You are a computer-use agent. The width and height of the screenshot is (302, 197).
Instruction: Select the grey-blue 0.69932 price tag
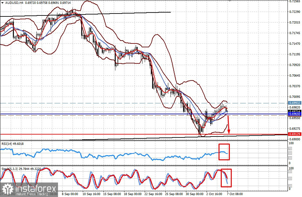(x=295, y=103)
